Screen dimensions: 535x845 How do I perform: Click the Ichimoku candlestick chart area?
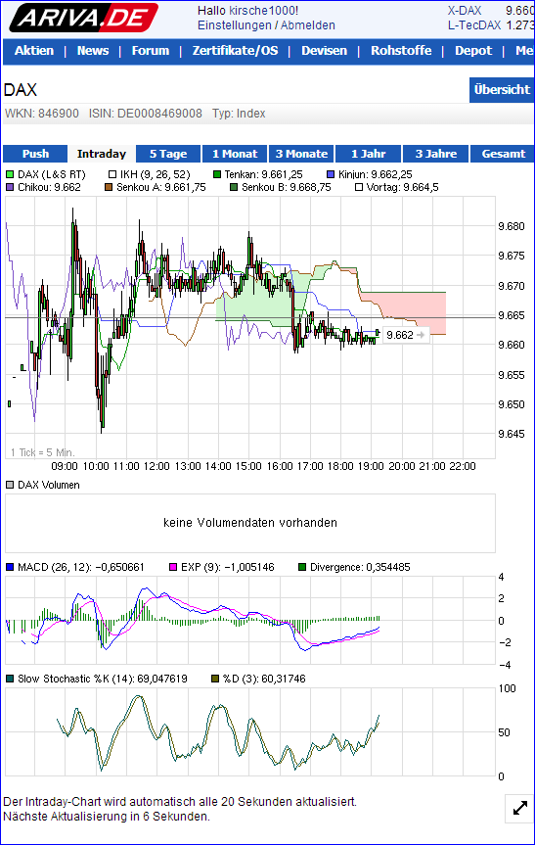[250, 328]
